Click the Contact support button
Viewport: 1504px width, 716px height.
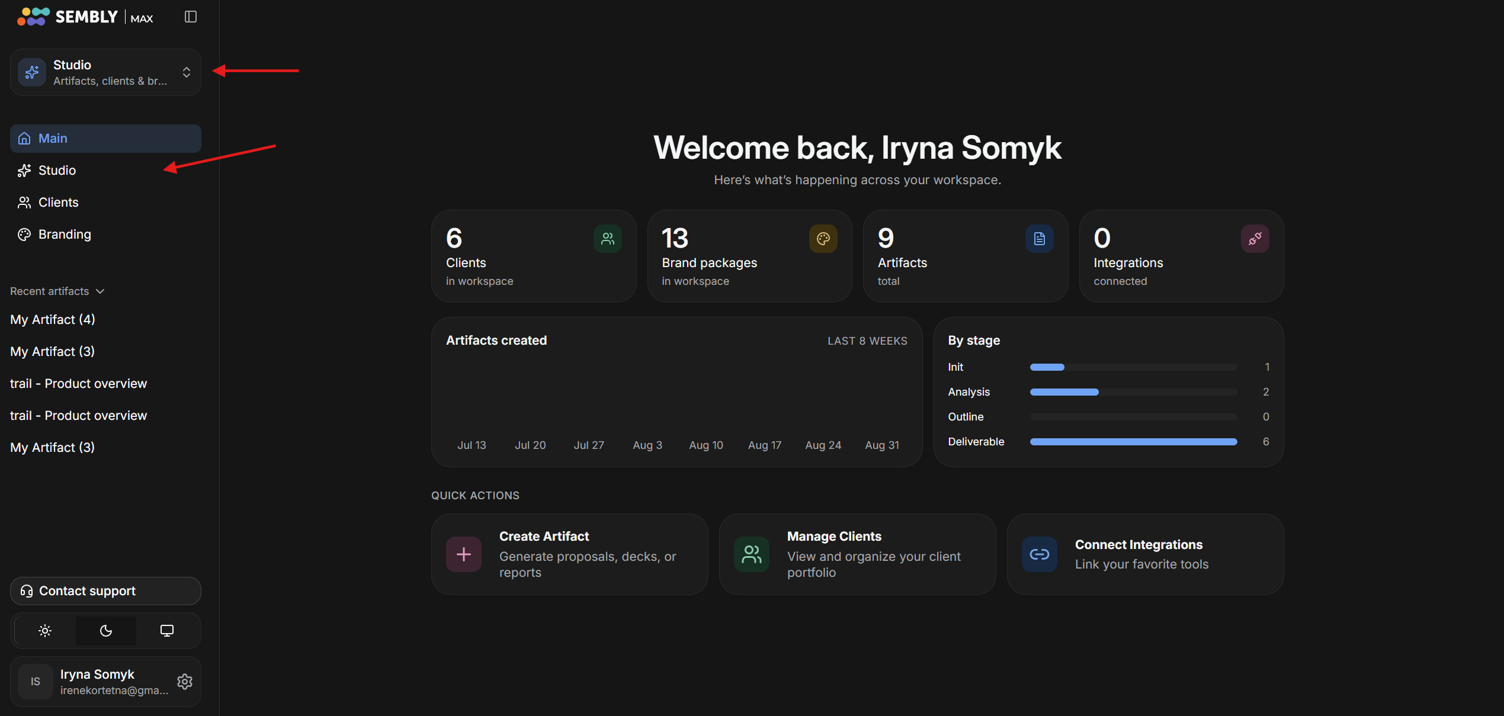105,591
